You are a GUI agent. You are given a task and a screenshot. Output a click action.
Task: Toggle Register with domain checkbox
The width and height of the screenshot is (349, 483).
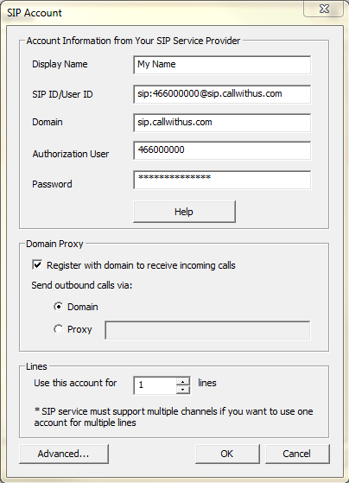click(37, 265)
